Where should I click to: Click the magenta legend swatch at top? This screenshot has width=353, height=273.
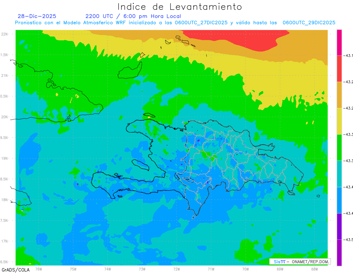339,42
